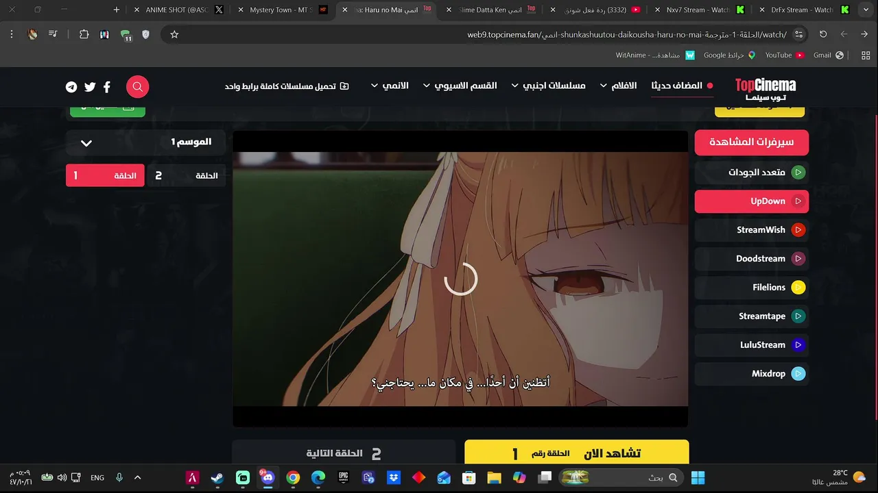
Task: Bookmark this page with the star icon
Action: [174, 34]
